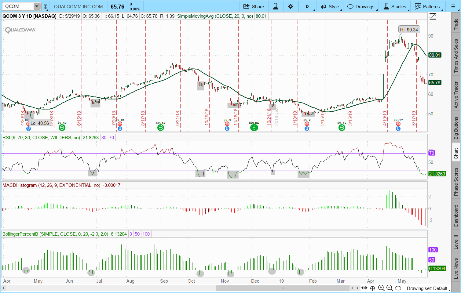Open the Edit Studies flask icon

[276, 6]
